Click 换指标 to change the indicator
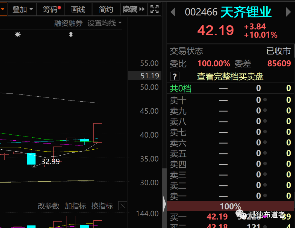Image resolution: width=295 pixels, height=228 pixels. click(x=102, y=206)
